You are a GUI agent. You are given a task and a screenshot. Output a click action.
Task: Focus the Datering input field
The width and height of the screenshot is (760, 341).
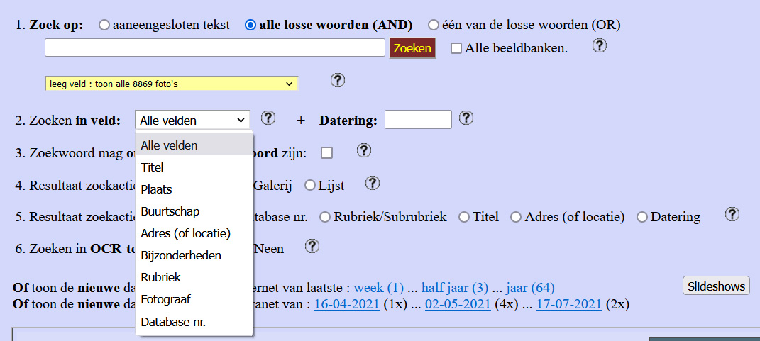click(418, 120)
